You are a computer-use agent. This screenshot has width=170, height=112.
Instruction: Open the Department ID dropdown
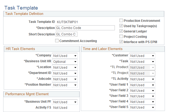point(65,73)
